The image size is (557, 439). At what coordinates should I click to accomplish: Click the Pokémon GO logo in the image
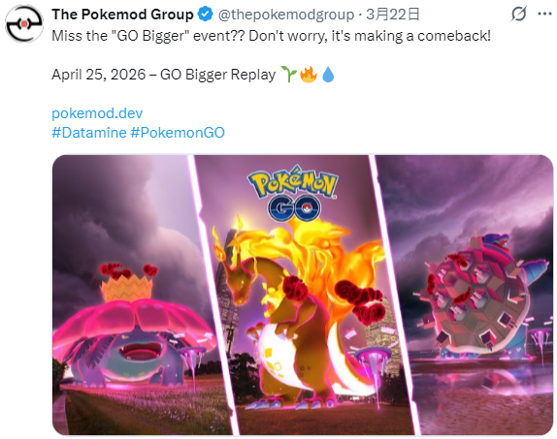tap(293, 193)
